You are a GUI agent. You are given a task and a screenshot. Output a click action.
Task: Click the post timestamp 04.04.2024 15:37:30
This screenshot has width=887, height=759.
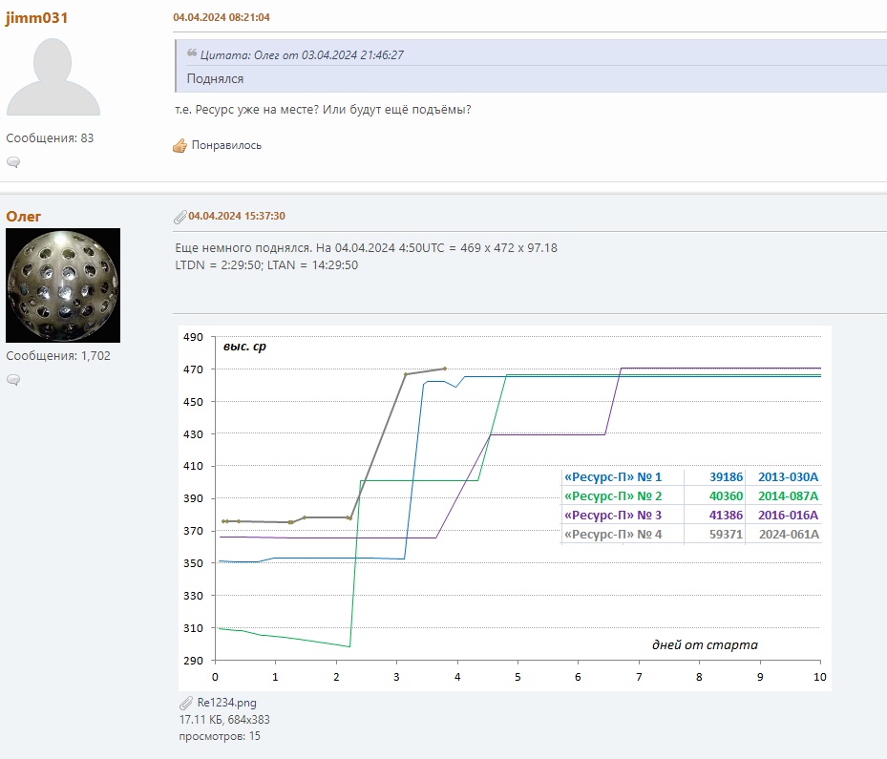coord(237,217)
